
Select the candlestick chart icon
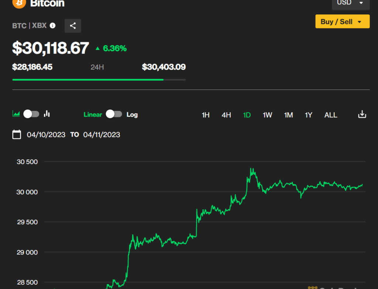click(x=47, y=114)
